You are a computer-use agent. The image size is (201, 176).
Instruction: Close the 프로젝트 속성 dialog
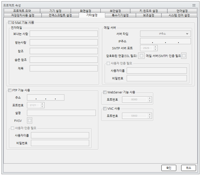pyautogui.click(x=194, y=5)
